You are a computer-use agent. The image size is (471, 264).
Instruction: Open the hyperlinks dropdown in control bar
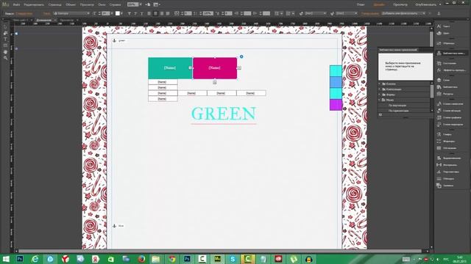[x=404, y=13]
